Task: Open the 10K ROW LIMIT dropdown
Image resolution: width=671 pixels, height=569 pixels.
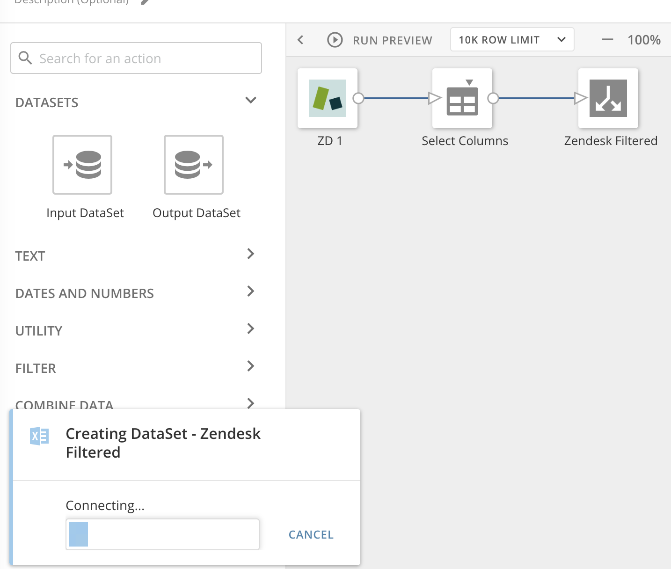Action: [x=512, y=39]
